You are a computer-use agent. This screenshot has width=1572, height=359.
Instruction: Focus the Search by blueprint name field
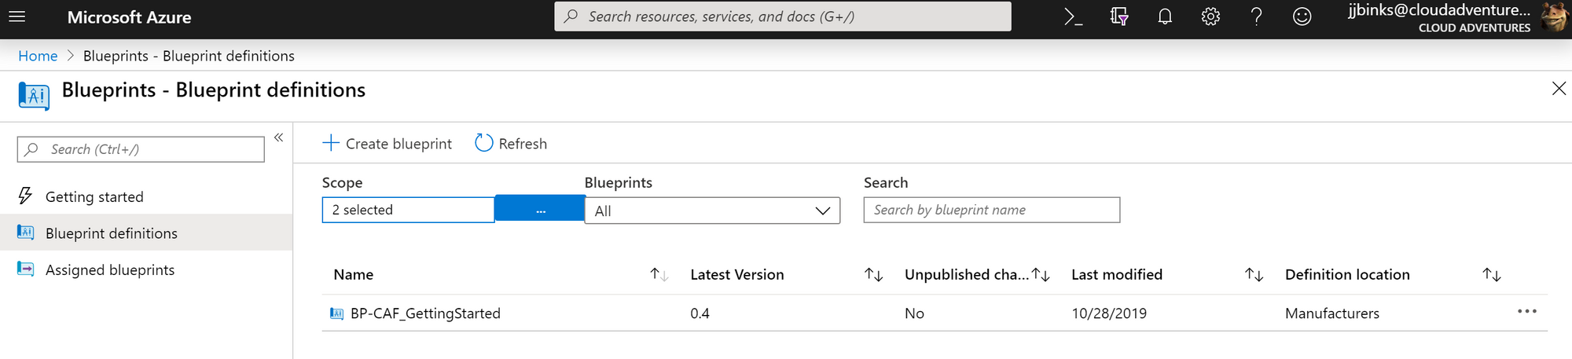[x=991, y=210]
